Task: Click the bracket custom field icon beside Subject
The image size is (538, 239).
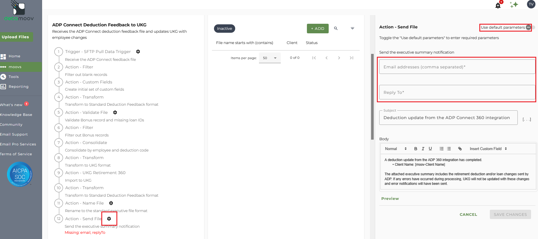Action: tap(527, 119)
